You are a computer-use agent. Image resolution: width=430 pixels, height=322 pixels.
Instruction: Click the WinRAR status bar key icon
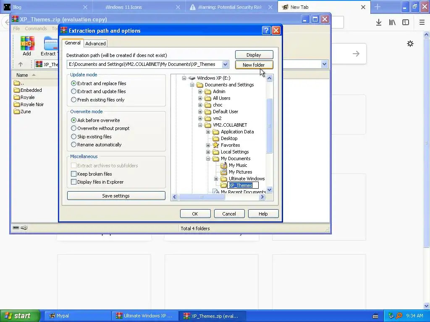point(24,228)
